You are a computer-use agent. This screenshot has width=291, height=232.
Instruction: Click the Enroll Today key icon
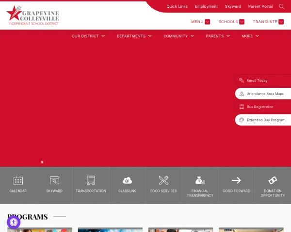click(x=242, y=81)
